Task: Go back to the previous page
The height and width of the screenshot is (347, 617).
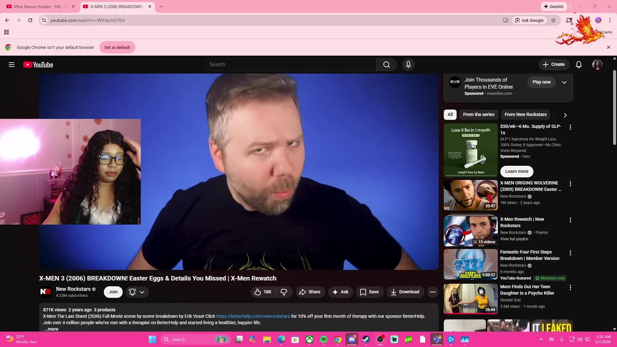Action: point(7,20)
